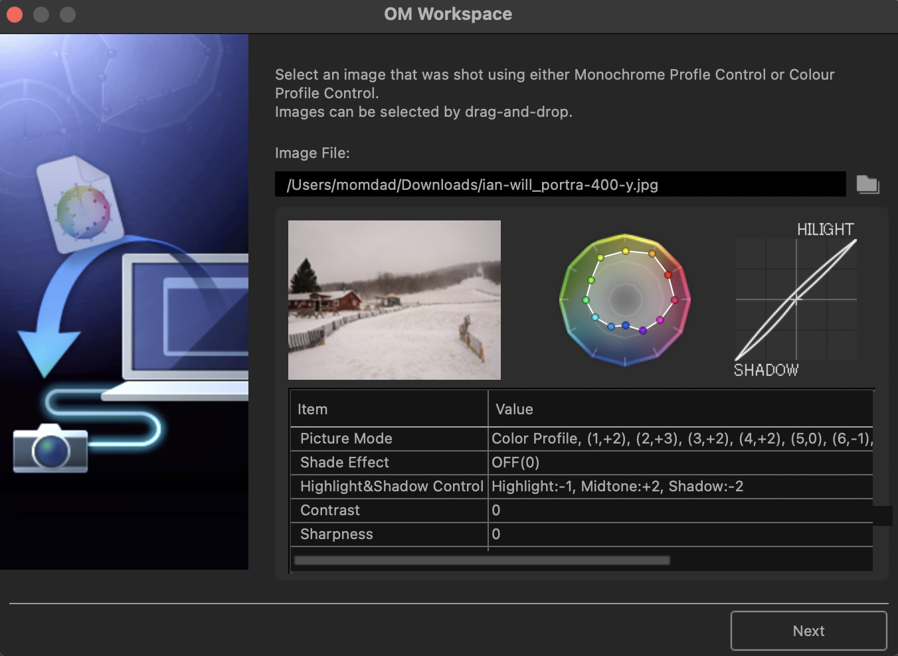Select the purple point on the color wheel
Image resolution: width=898 pixels, height=656 pixels.
[643, 331]
